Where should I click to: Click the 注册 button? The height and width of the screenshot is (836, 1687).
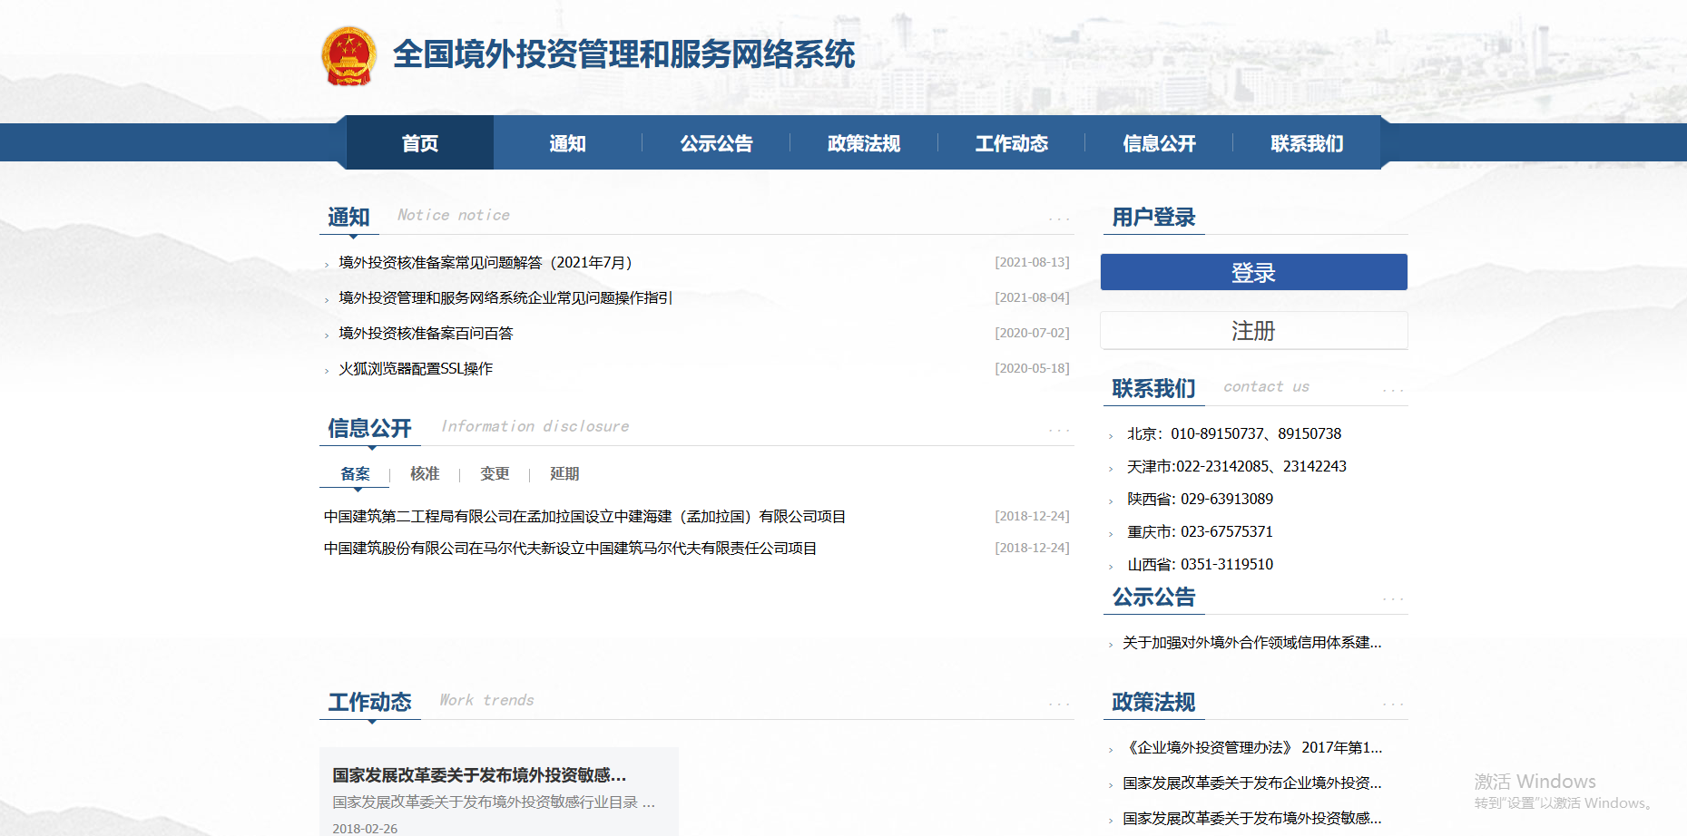[1253, 331]
